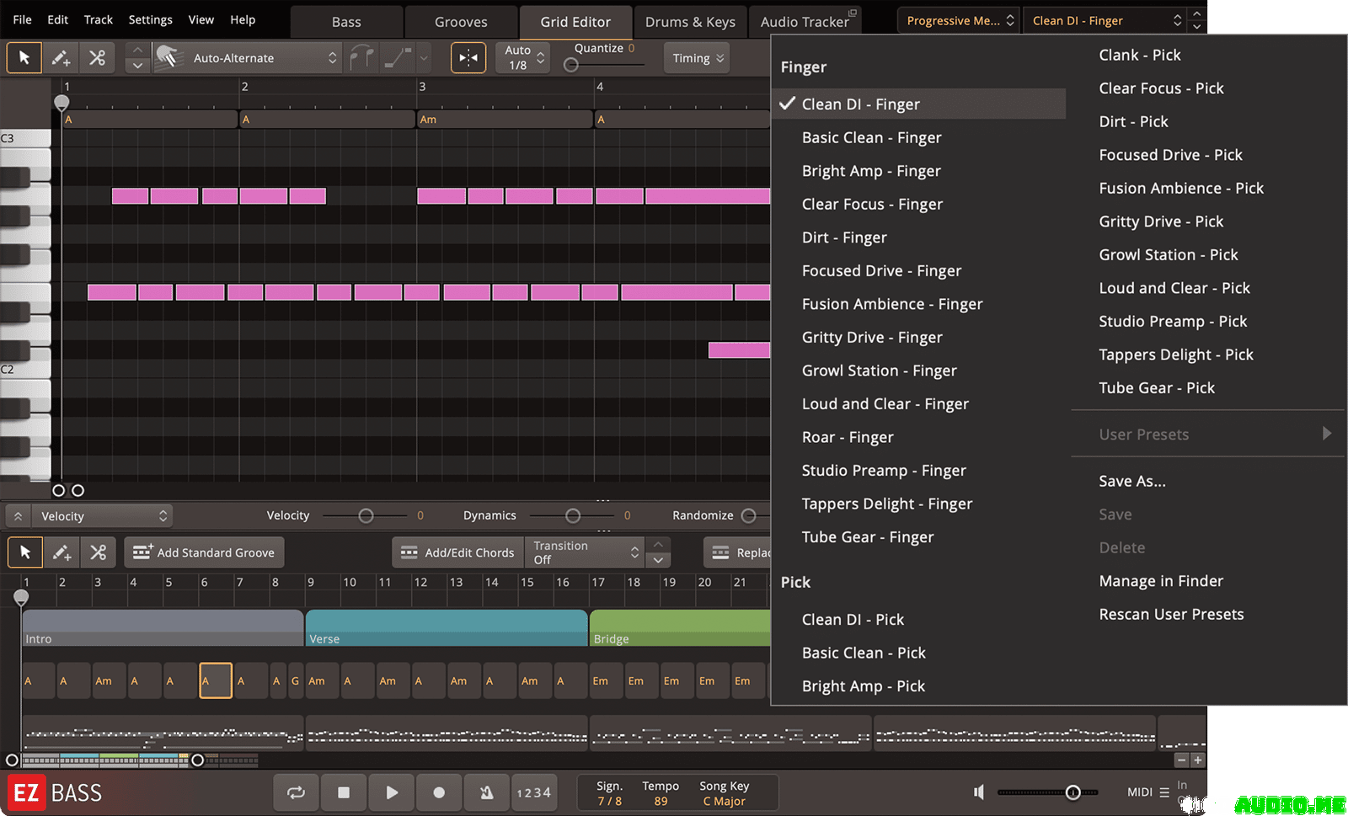
Task: Click the snap-to-grid icon button
Action: (x=468, y=58)
